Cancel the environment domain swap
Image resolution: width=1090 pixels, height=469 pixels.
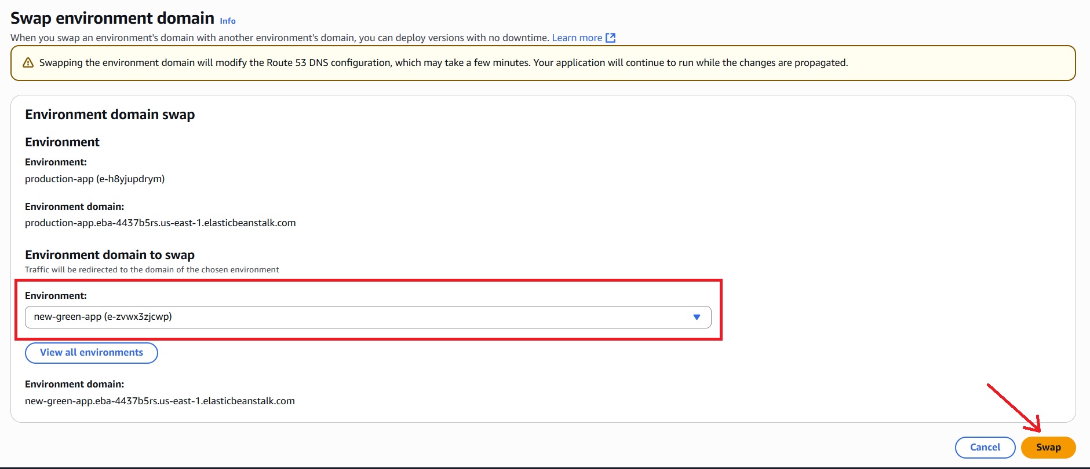(x=985, y=447)
